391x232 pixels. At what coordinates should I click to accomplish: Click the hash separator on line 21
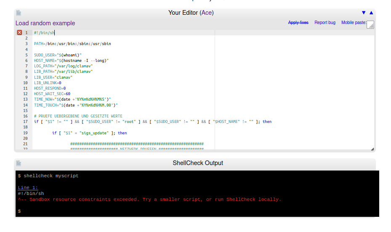click(x=137, y=144)
